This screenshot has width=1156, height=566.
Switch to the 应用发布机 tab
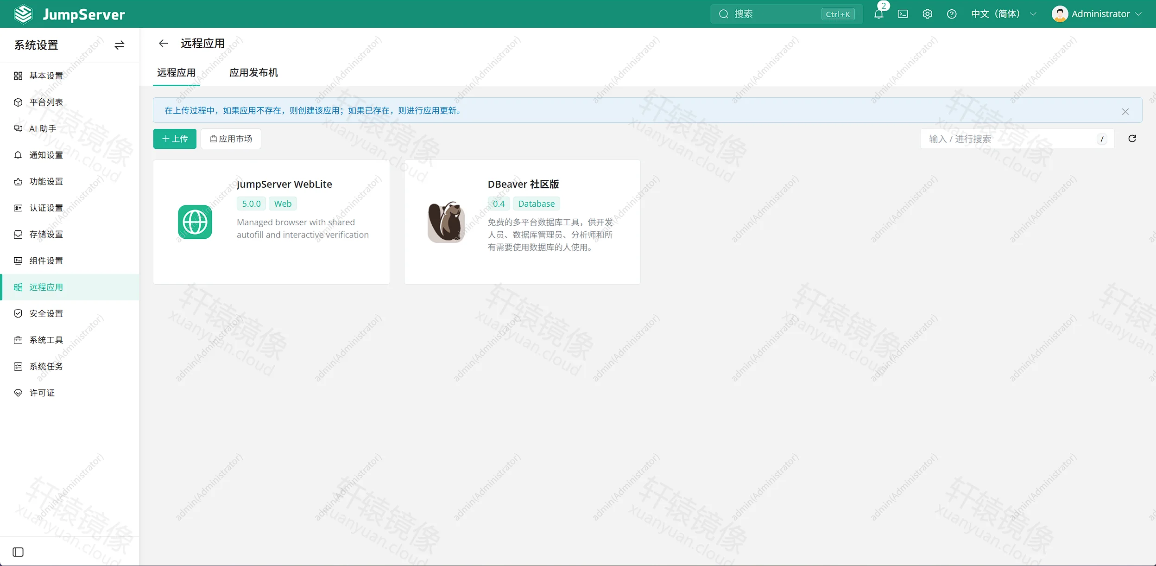pos(253,72)
